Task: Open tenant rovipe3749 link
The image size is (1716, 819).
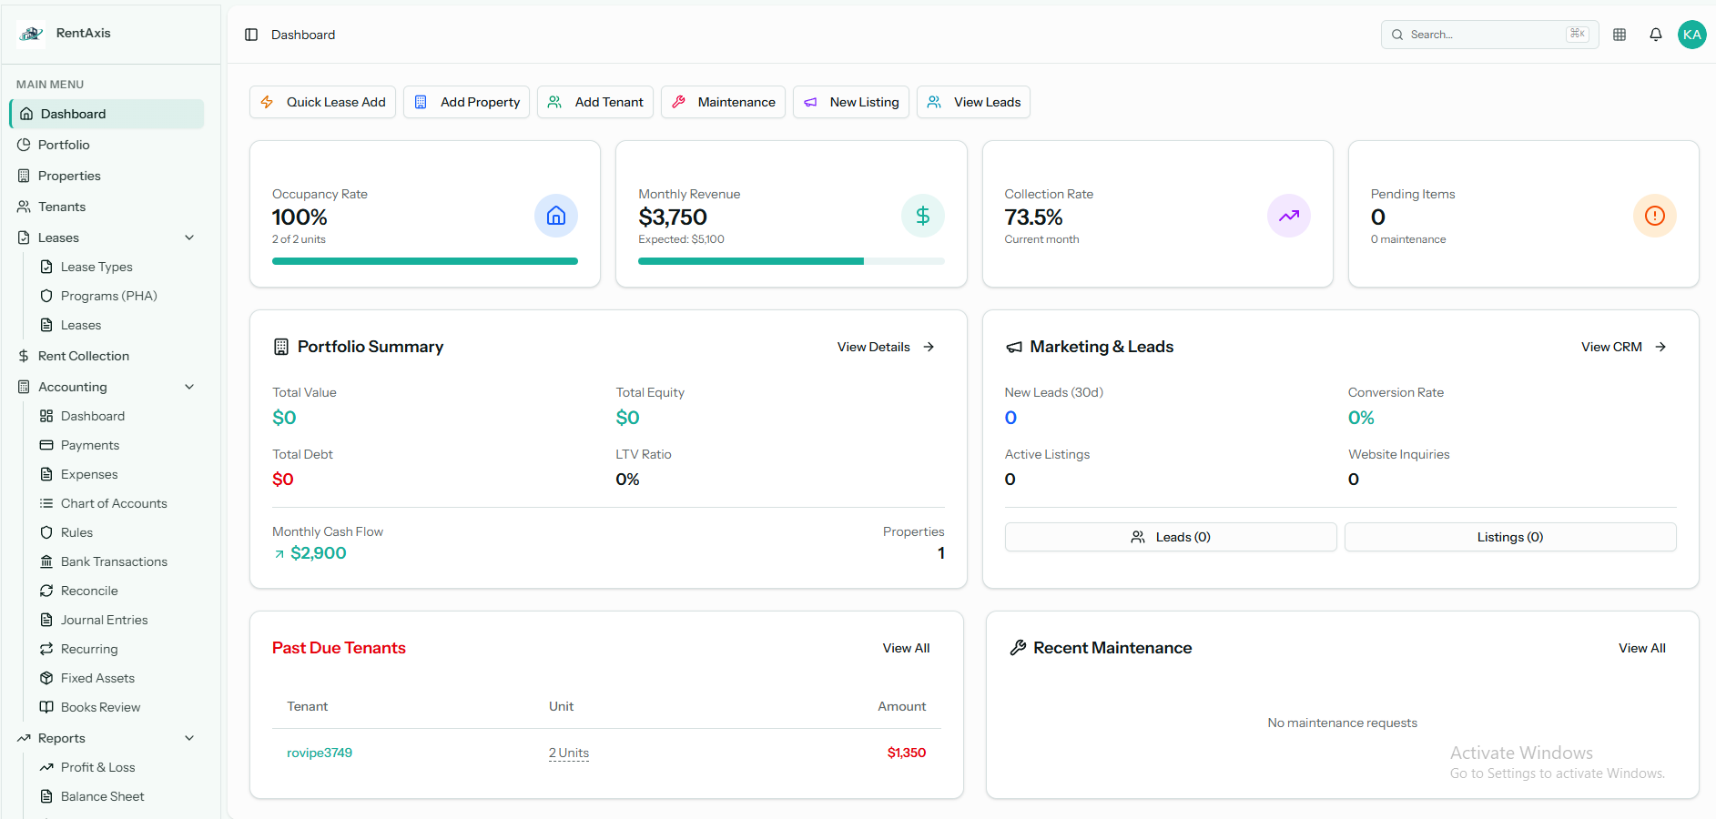Action: click(x=320, y=753)
